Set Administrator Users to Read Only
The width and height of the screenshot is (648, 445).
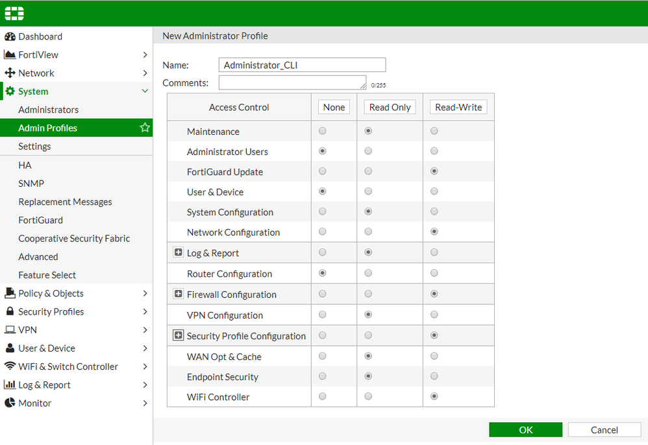pyautogui.click(x=369, y=151)
